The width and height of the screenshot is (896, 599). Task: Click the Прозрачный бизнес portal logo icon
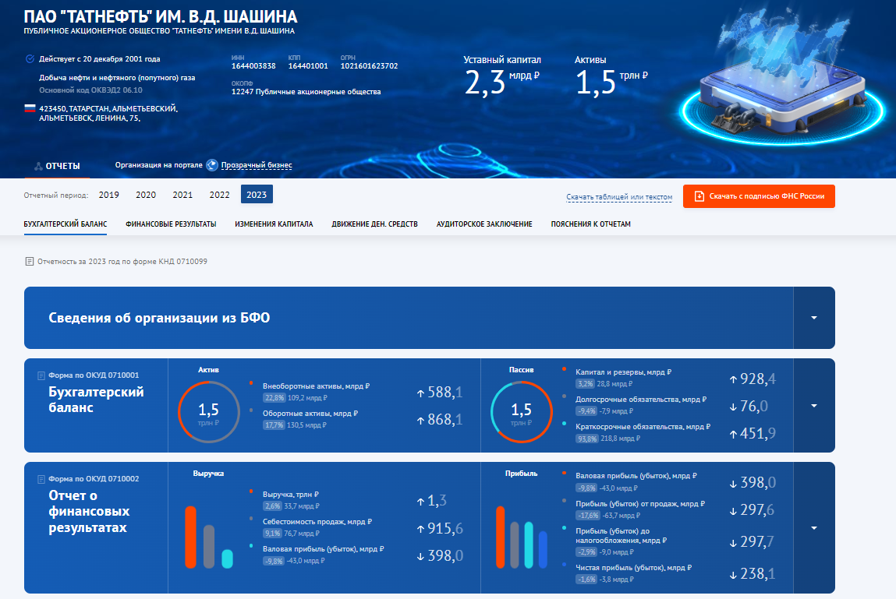coord(212,165)
